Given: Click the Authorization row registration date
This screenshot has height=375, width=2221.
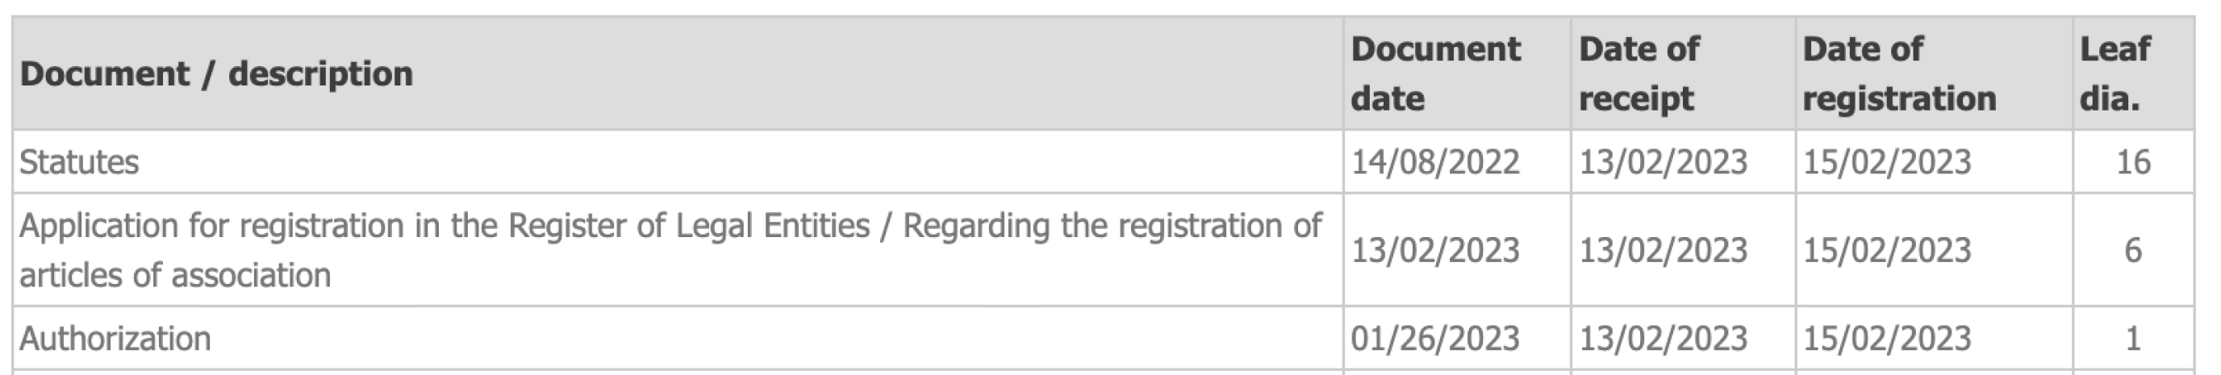Looking at the screenshot, I should [x=1886, y=339].
